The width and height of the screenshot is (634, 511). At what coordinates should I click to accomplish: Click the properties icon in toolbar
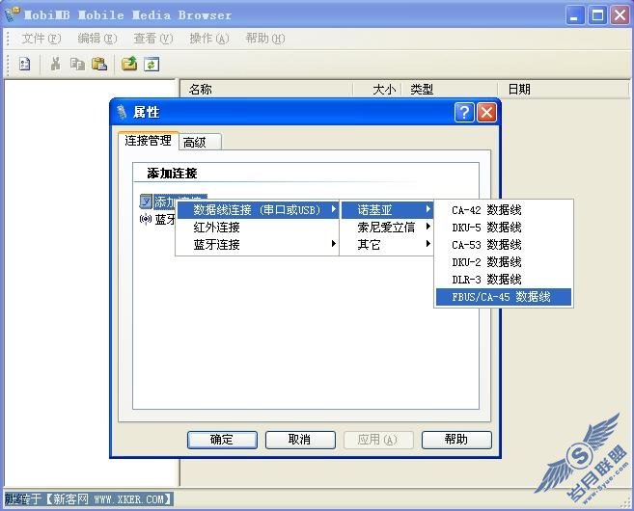coord(25,64)
